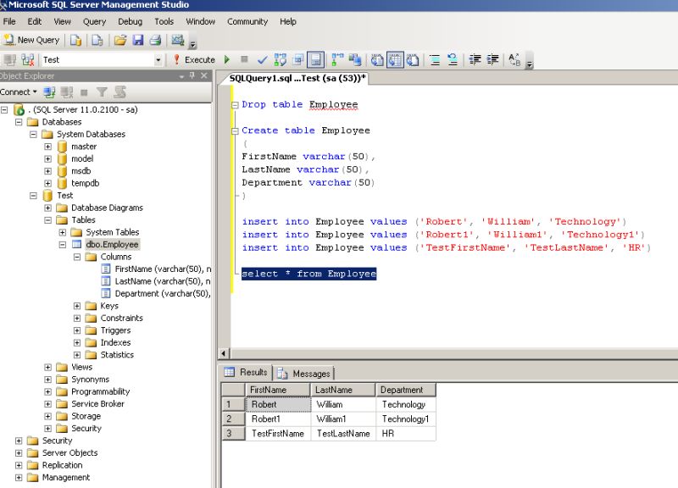Click the Debug green arrow button
Viewport: 678px width, 488px height.
pos(226,59)
